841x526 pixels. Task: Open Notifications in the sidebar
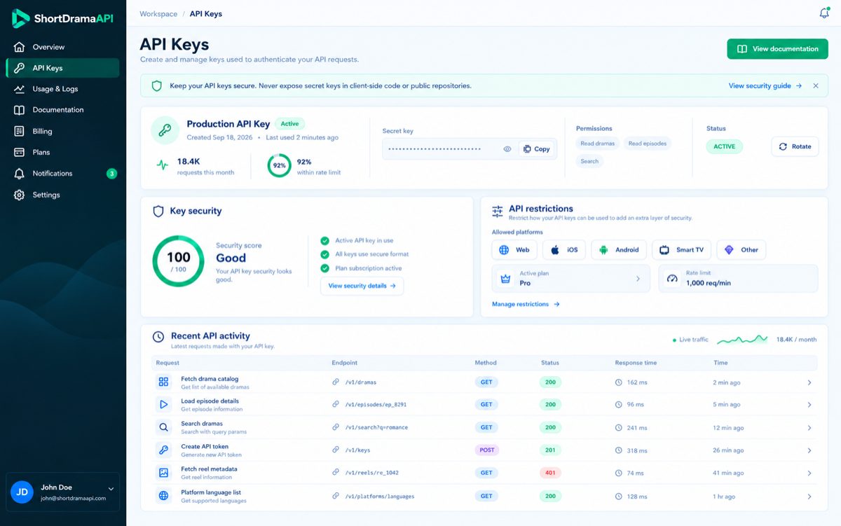coord(62,173)
